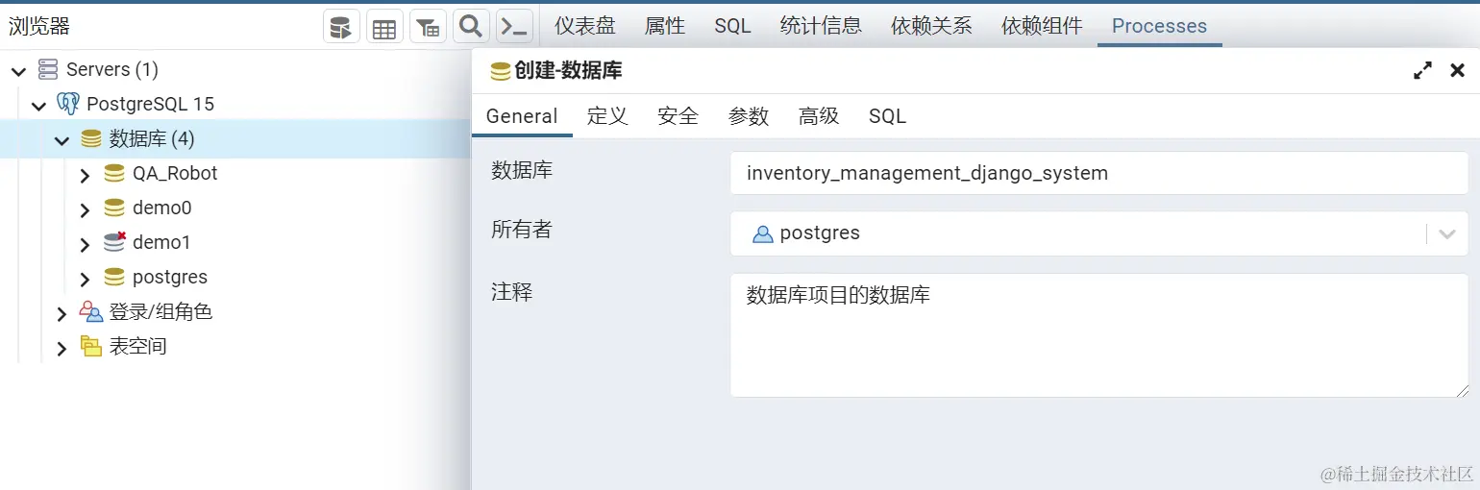Open the Filtered Rows toolbar icon
Viewport: 1480px width, 490px height.
pos(428,27)
